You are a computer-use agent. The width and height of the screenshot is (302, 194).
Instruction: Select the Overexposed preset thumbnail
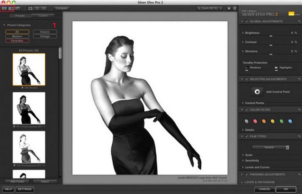[29, 147]
